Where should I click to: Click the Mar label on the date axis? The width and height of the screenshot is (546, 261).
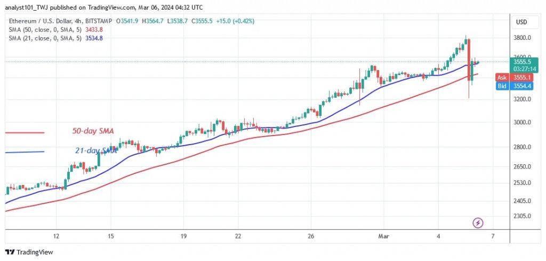[x=383, y=236]
